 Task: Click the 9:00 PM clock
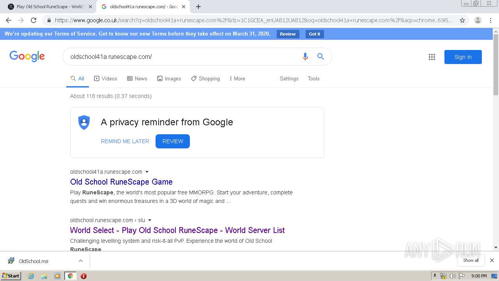click(479, 276)
